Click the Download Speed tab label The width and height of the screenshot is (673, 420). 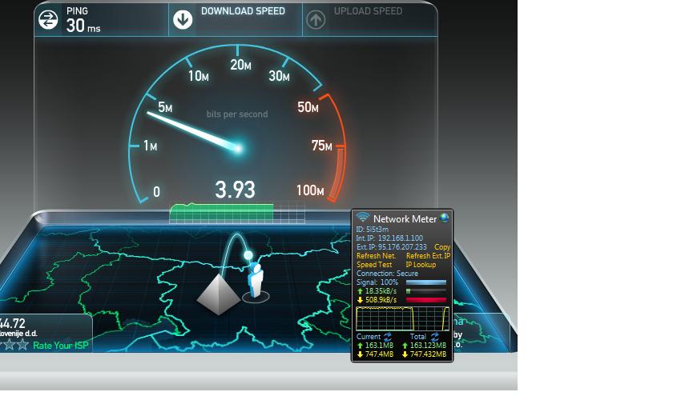click(243, 11)
